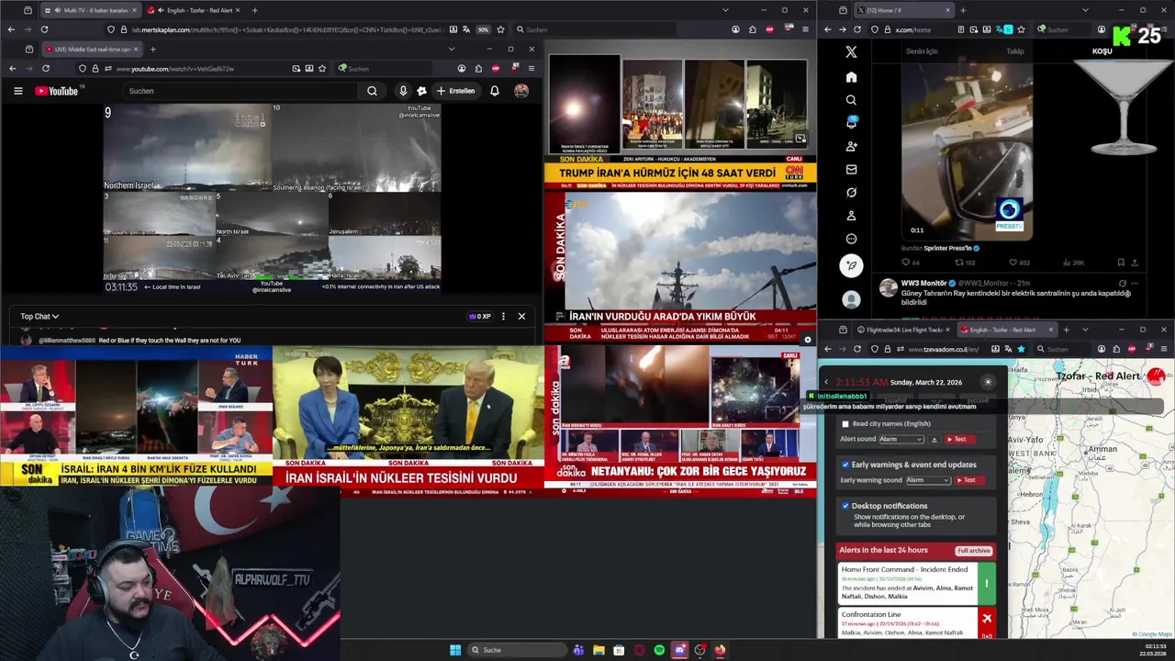Image resolution: width=1175 pixels, height=661 pixels.
Task: Open X notifications bell with badge
Action: 851,123
